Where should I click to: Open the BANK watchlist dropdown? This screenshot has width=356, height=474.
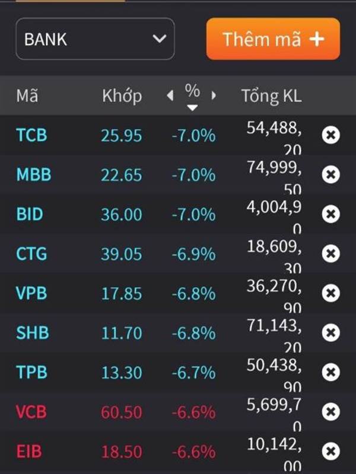95,39
